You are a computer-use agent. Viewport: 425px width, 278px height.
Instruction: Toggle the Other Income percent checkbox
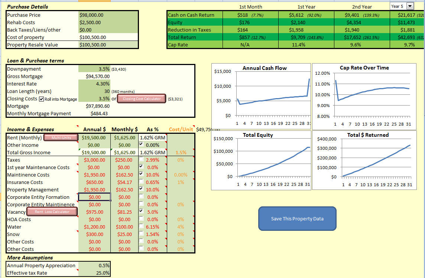[x=141, y=144]
